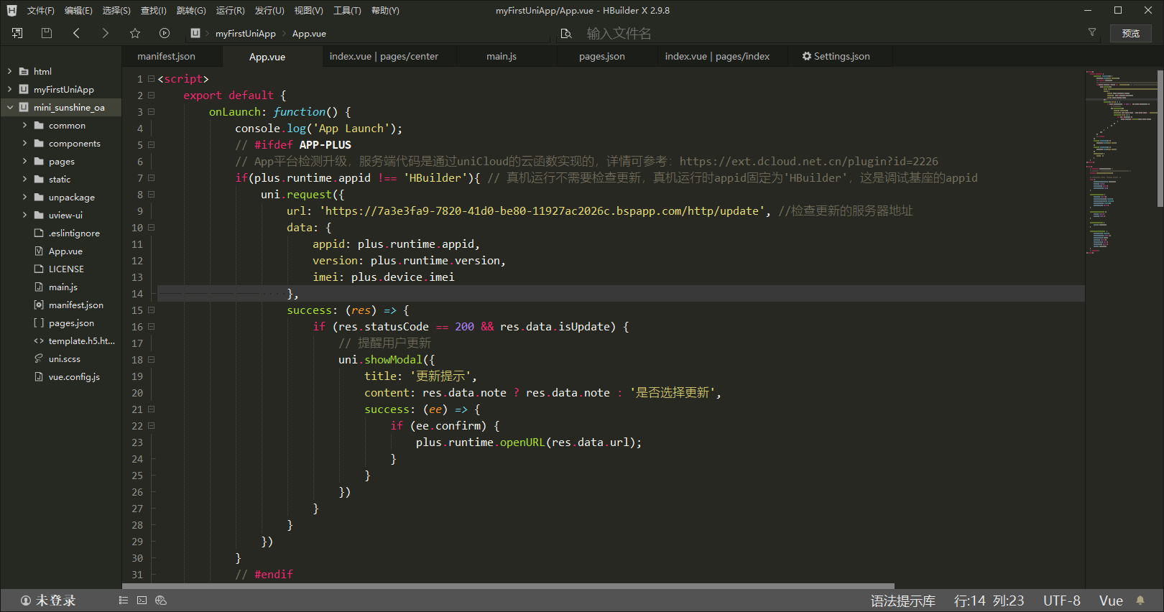Click the user login icon
The image size is (1164, 612).
tap(26, 601)
